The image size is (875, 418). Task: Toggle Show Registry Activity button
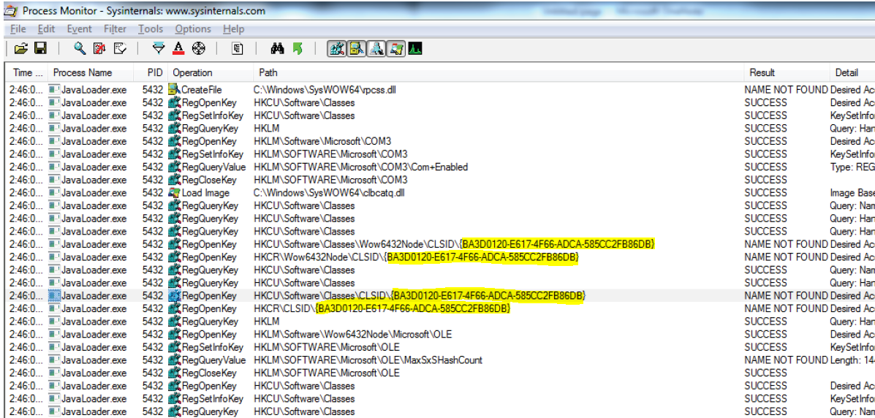pos(336,49)
